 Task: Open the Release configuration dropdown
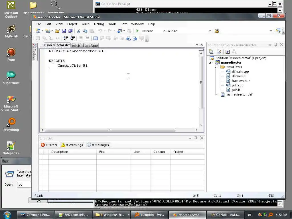(164, 31)
